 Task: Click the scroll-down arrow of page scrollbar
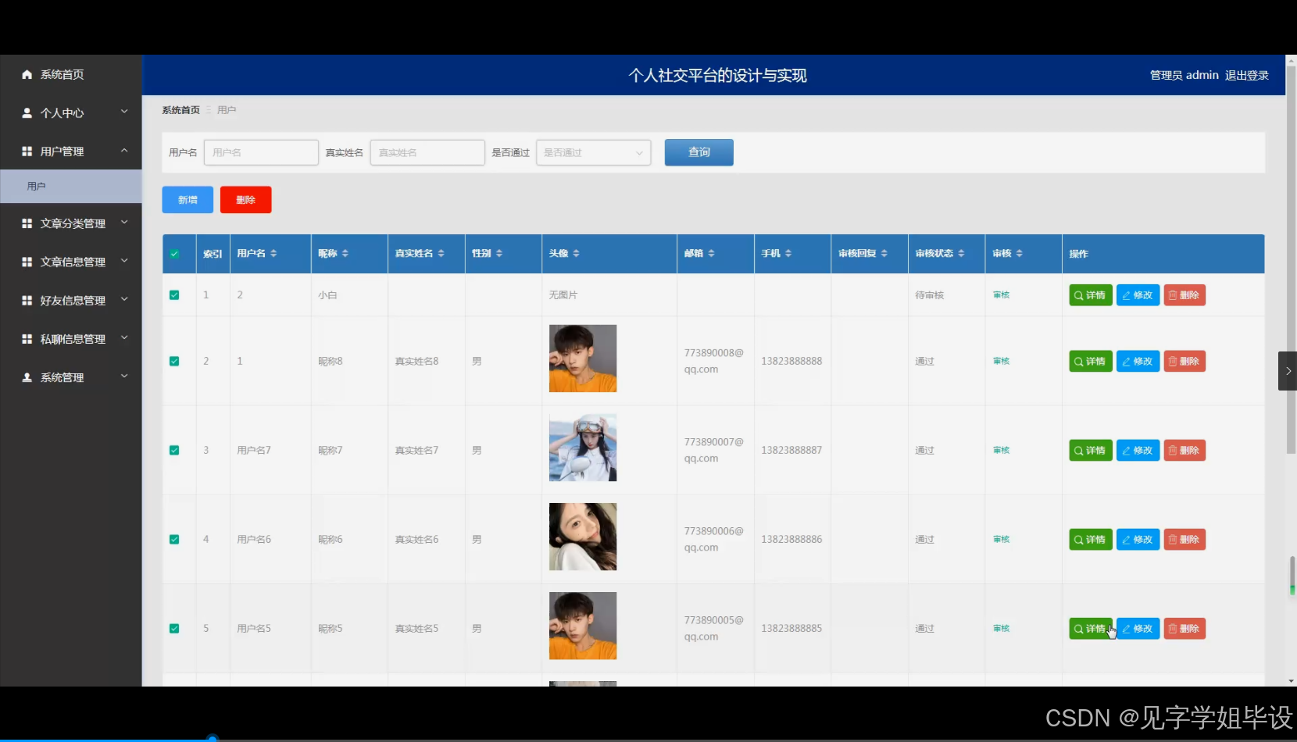coord(1291,681)
